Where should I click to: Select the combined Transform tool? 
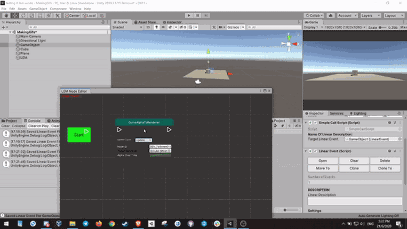(49, 15)
